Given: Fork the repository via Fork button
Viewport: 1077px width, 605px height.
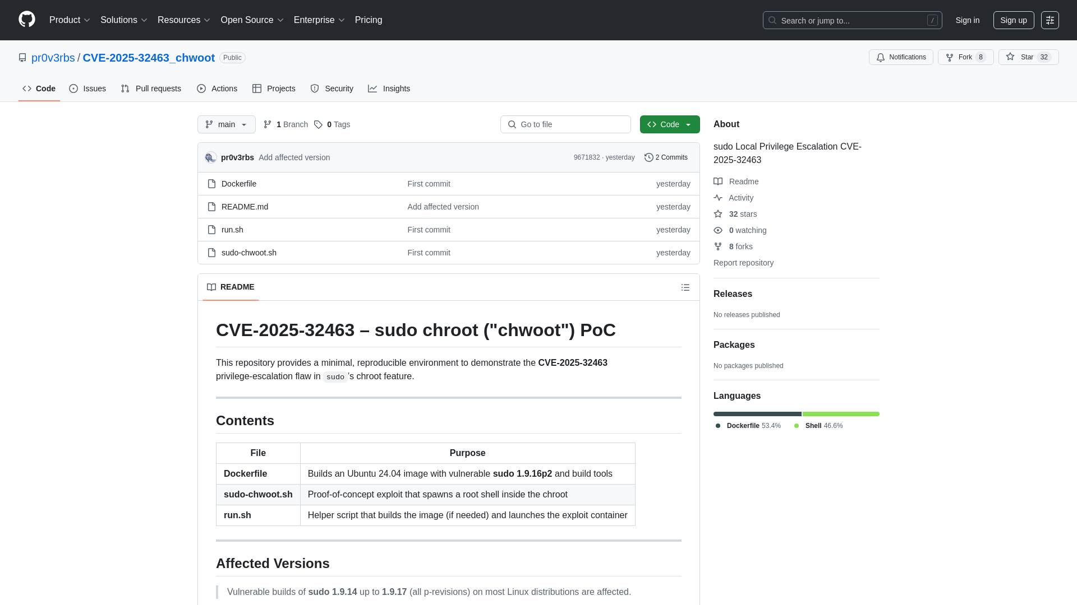Looking at the screenshot, I should click(965, 57).
